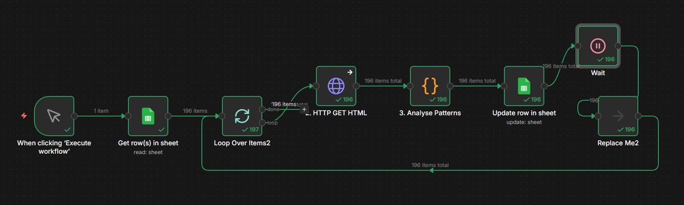Screen dimensions: 684x205
Task: Click the 'Get row(s) in sheet' label
Action: 148,143
